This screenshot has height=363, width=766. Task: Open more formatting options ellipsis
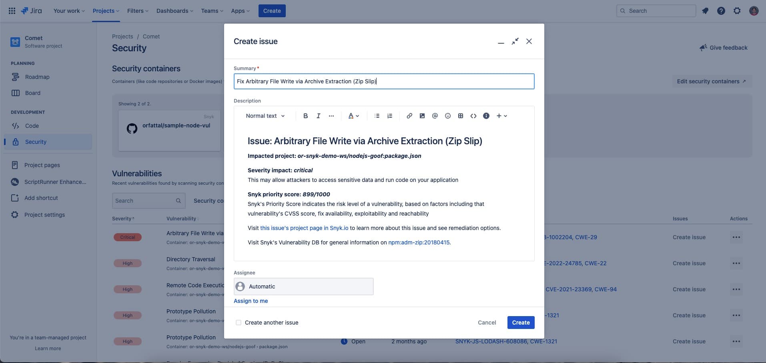(x=331, y=116)
